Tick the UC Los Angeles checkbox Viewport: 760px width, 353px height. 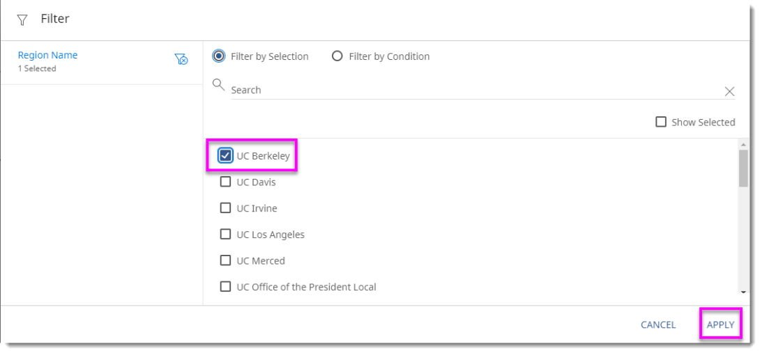(225, 234)
